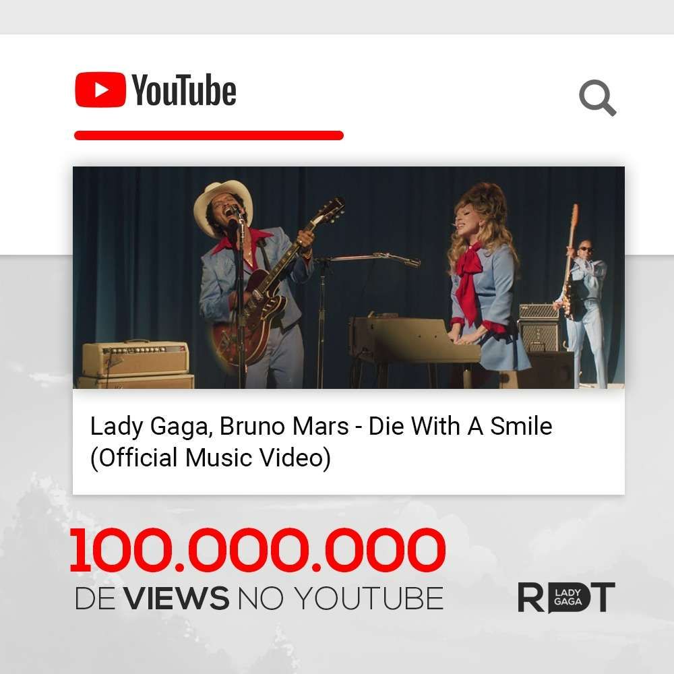
Task: Click the Lady Gaga, Bruno Mars video title
Action: (321, 441)
